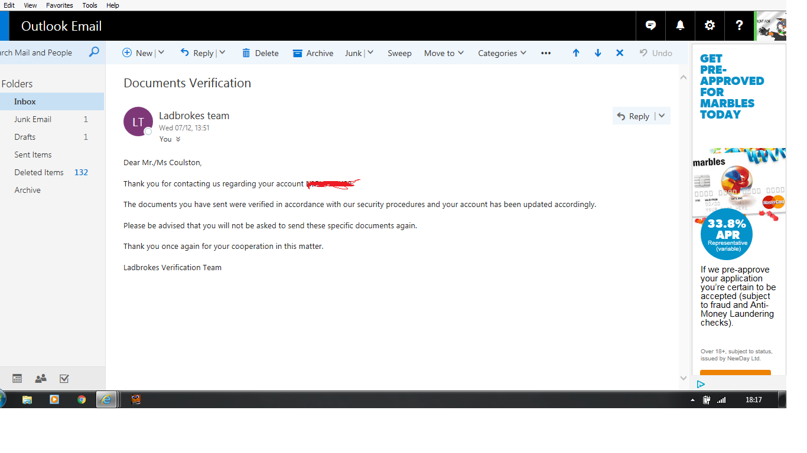Expand the toolbar Reply dropdown arrow
The image size is (807, 453).
(222, 52)
